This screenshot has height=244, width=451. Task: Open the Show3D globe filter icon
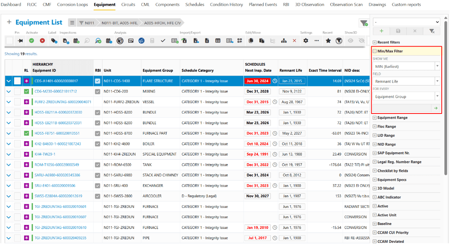click(339, 41)
